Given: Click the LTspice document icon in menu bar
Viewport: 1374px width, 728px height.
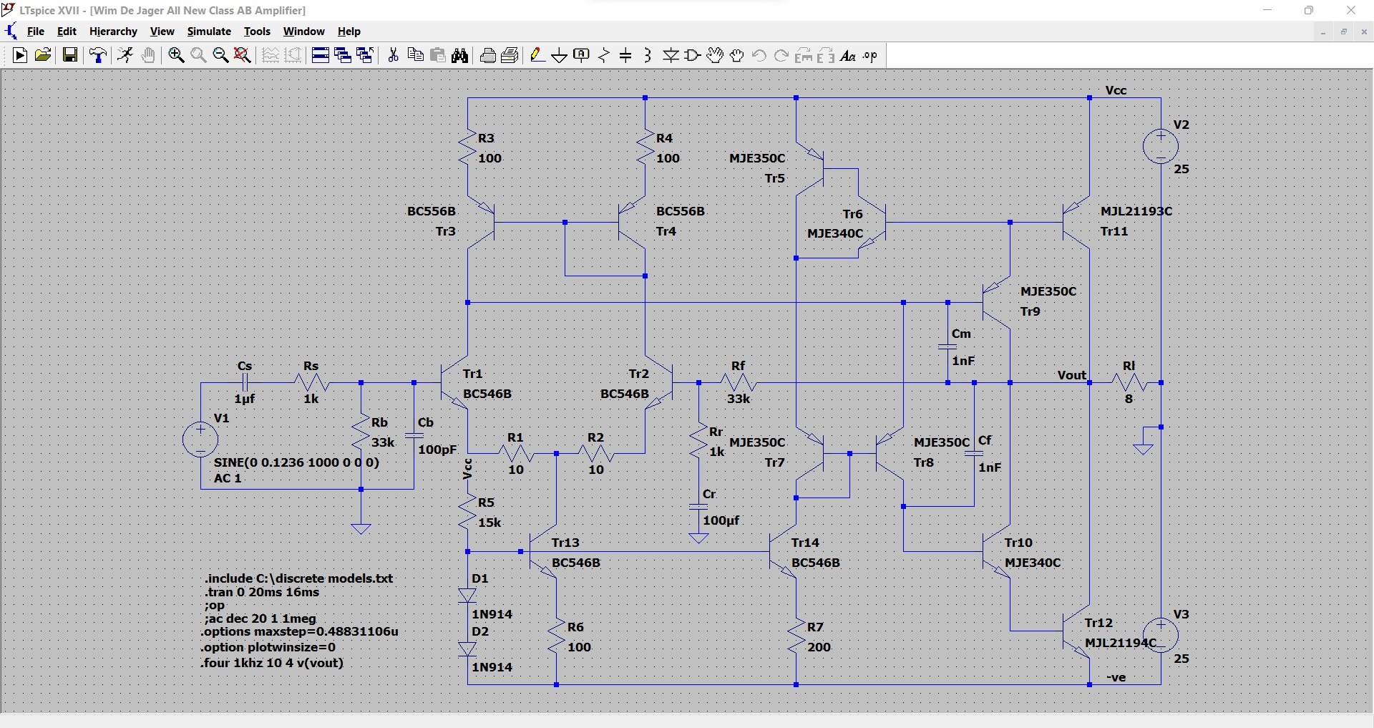Looking at the screenshot, I should click(11, 31).
